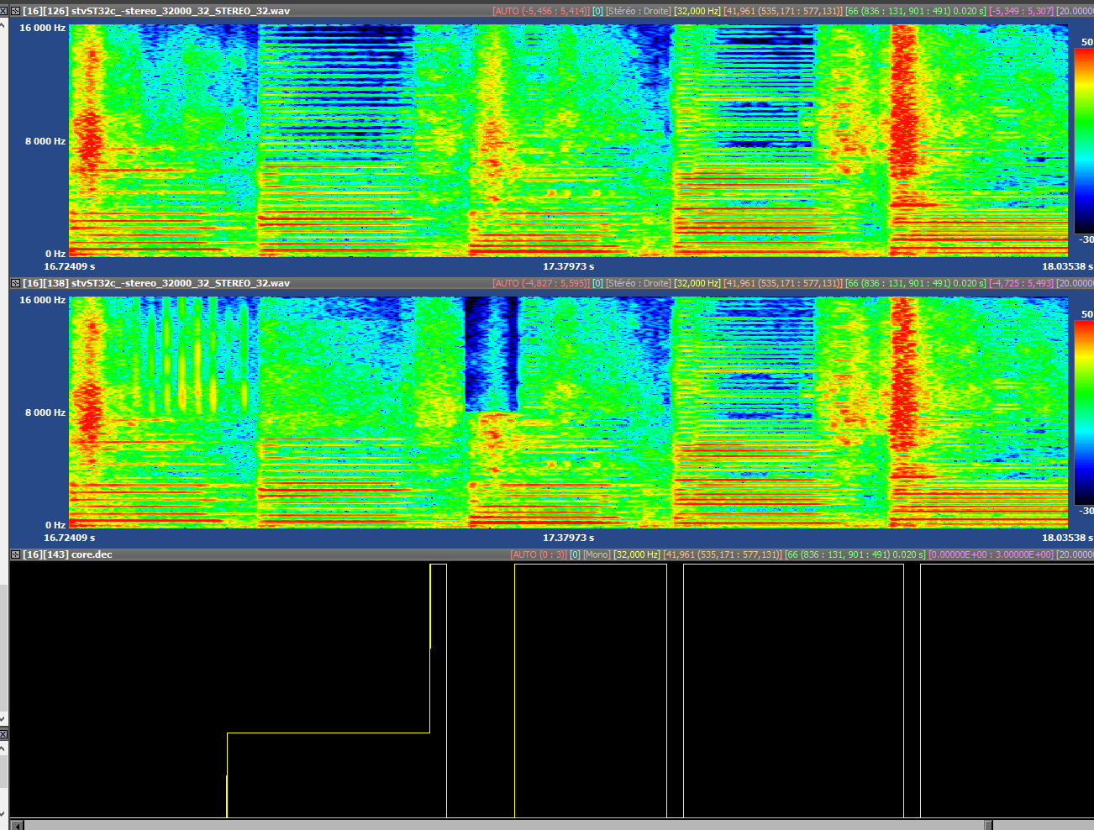
Task: Click the color scale bar of the second spectrogram
Action: (1083, 412)
